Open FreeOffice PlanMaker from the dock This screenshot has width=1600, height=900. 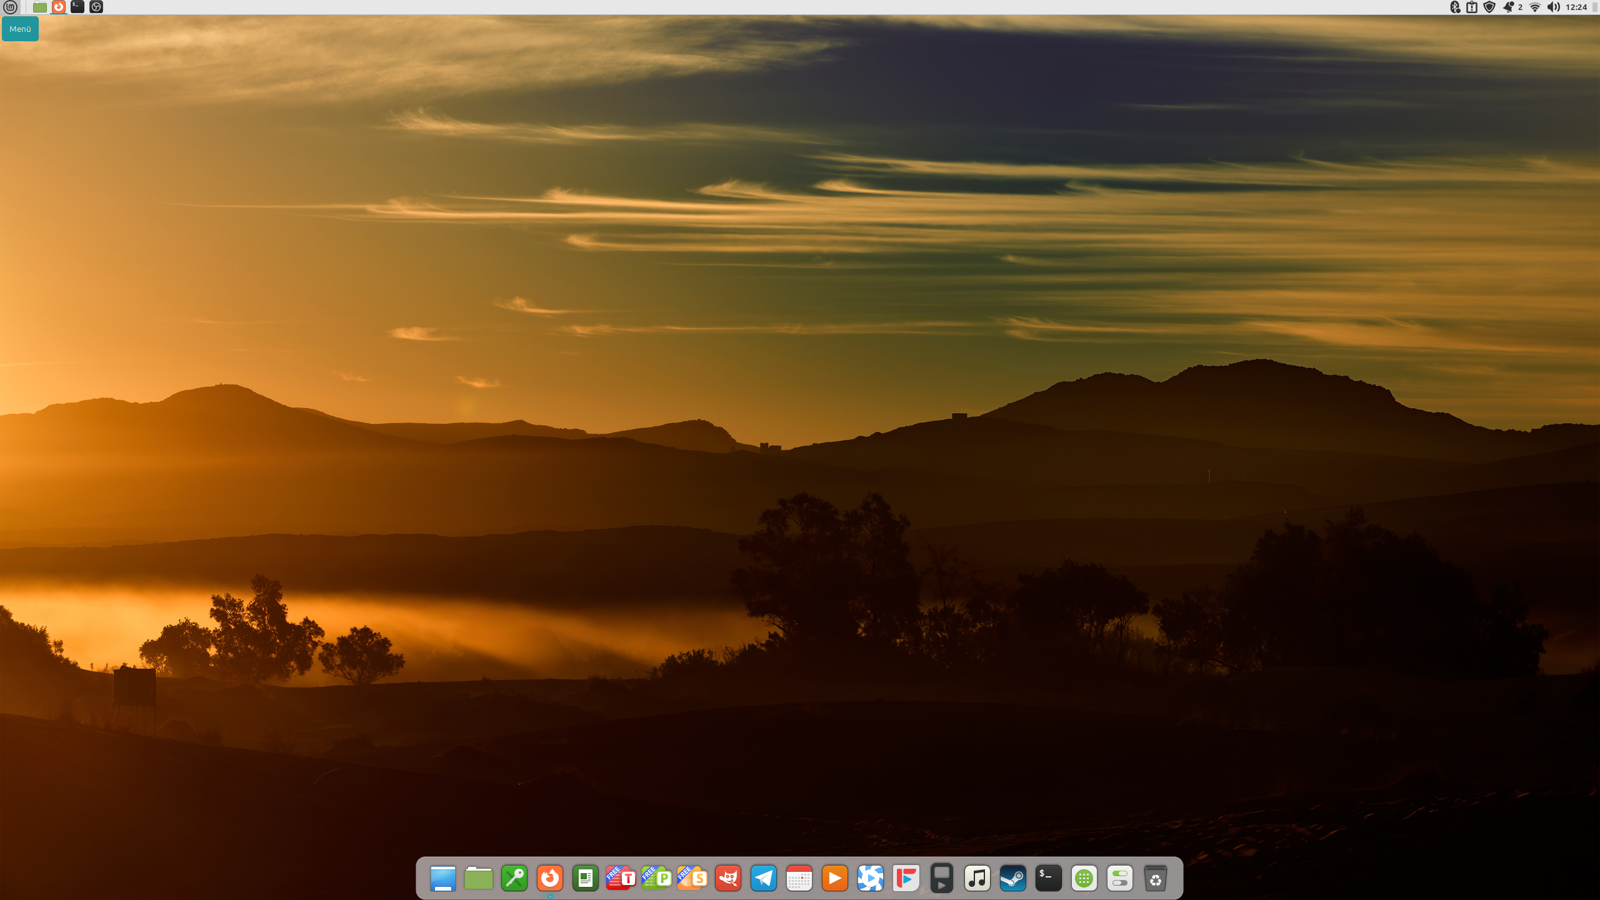pos(656,878)
